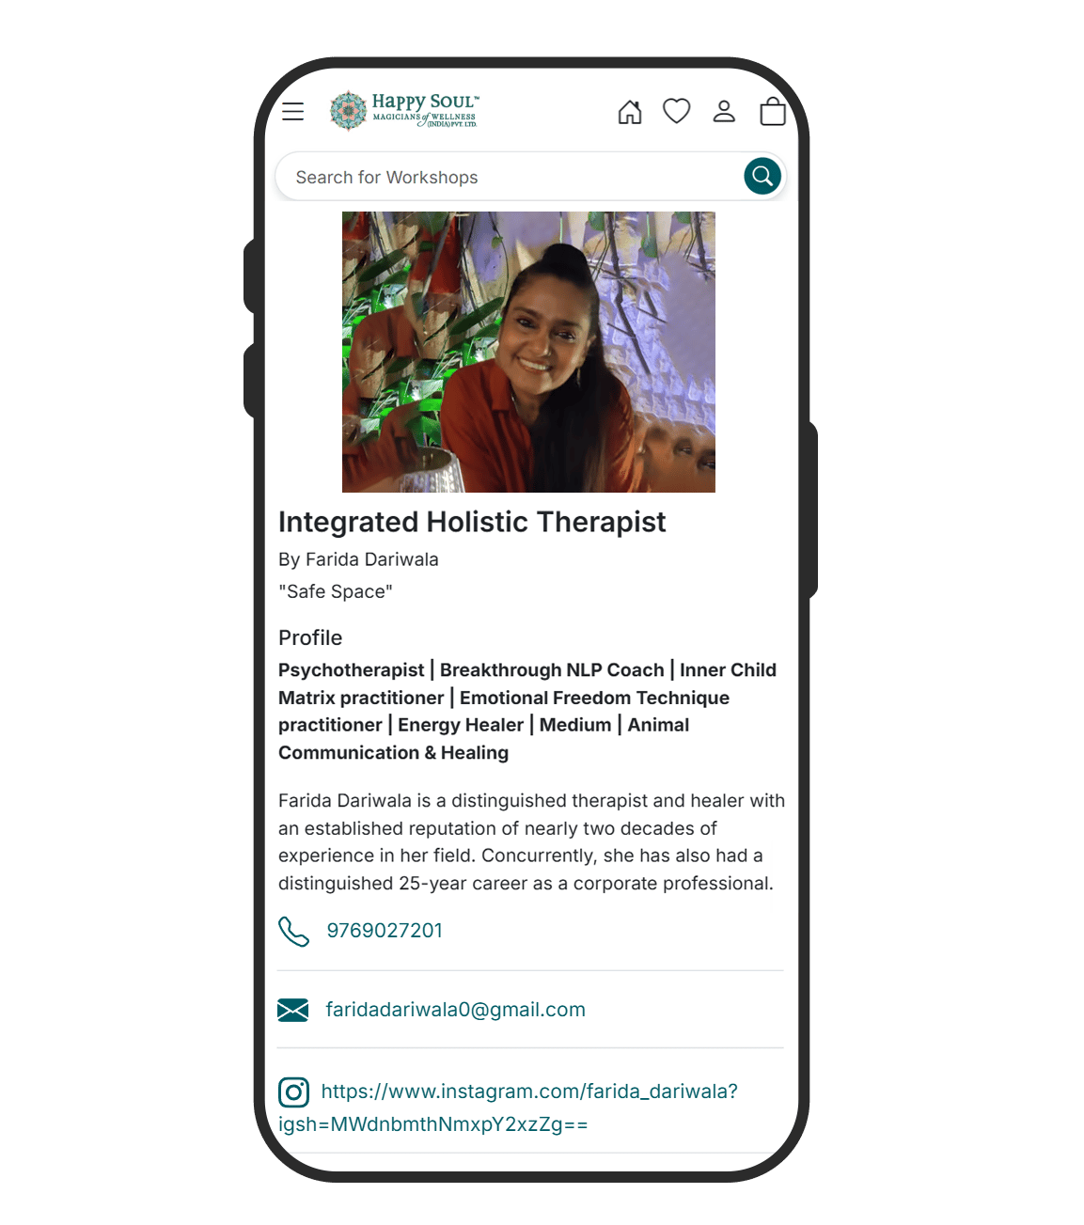1084x1225 pixels.
Task: Open Farida Dariwala's profile photo
Action: 528,352
